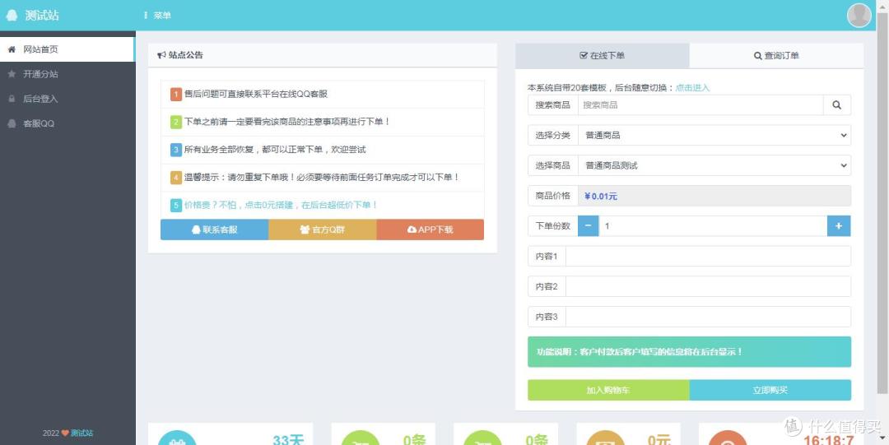Open 后台登入 in the sidebar
The width and height of the screenshot is (889, 445).
coord(67,99)
